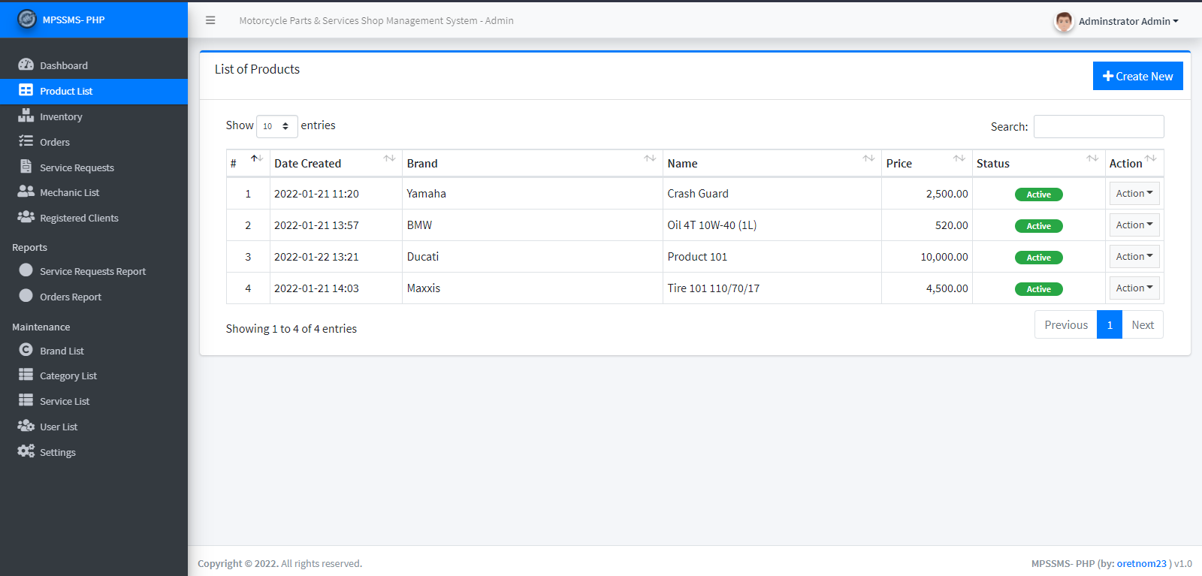The image size is (1202, 576).
Task: Sort by the Action column arrows
Action: tap(1151, 158)
